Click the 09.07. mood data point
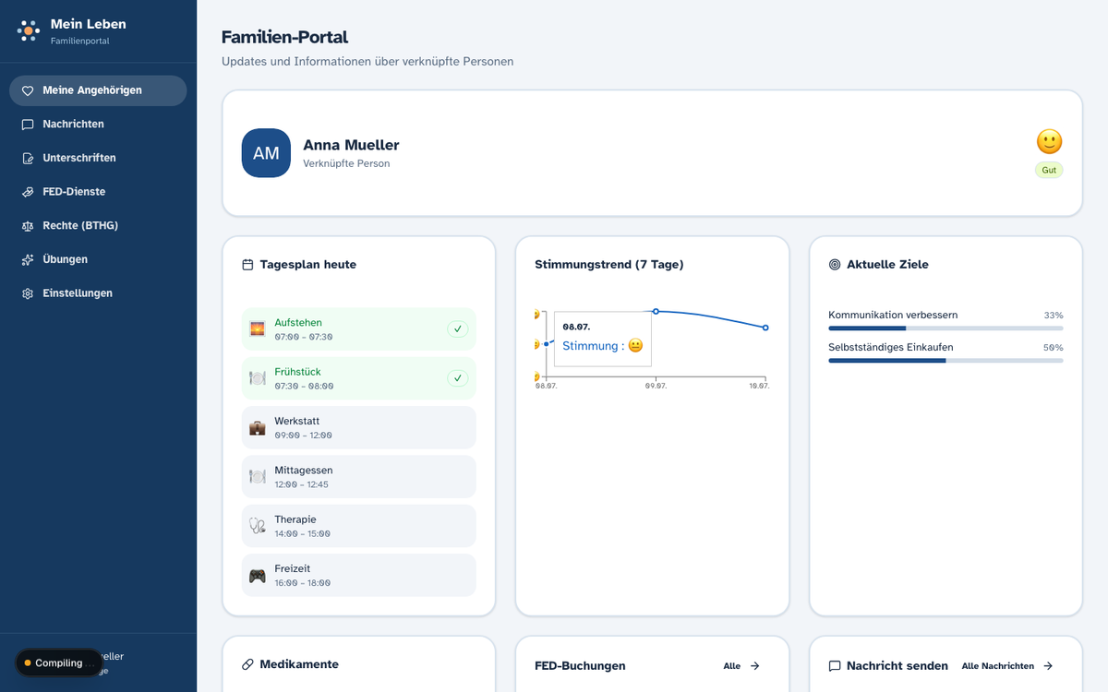 [x=656, y=312]
